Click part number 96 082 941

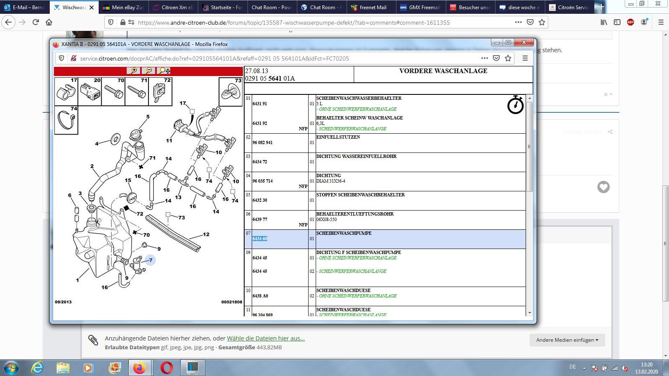click(x=263, y=142)
